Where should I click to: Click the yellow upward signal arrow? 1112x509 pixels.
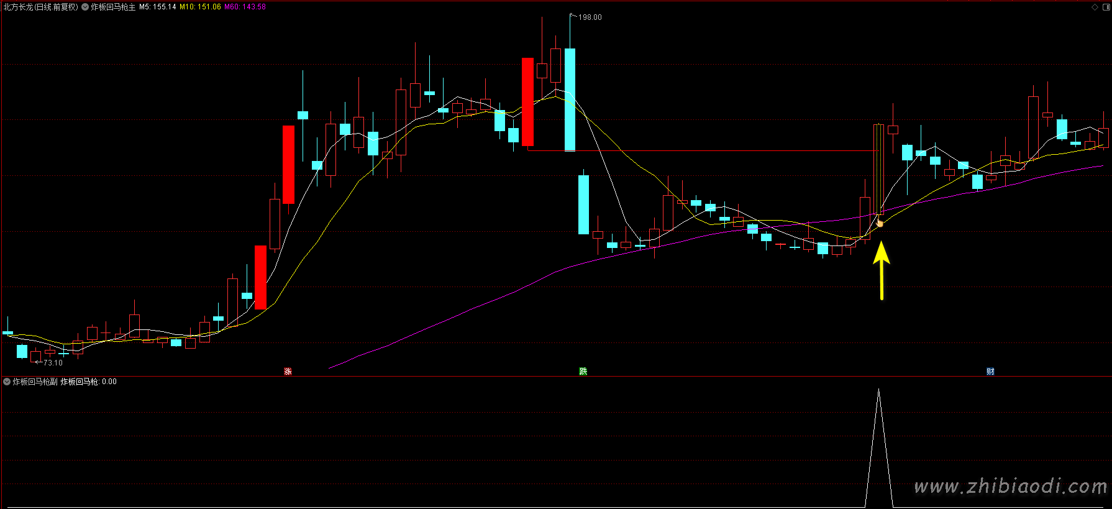pos(881,270)
